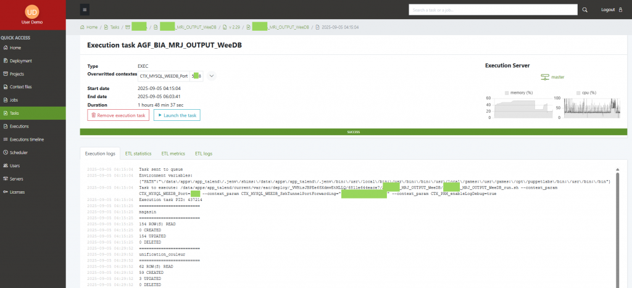
Task: Click the Execution task AGF_BIA_MRJ_OUTPUT_WeeDB heading
Action: point(164,46)
